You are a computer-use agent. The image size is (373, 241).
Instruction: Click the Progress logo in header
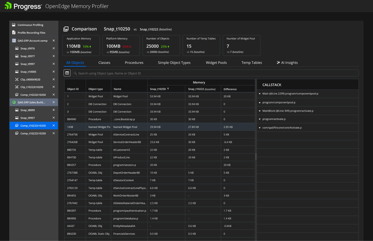click(x=23, y=6)
